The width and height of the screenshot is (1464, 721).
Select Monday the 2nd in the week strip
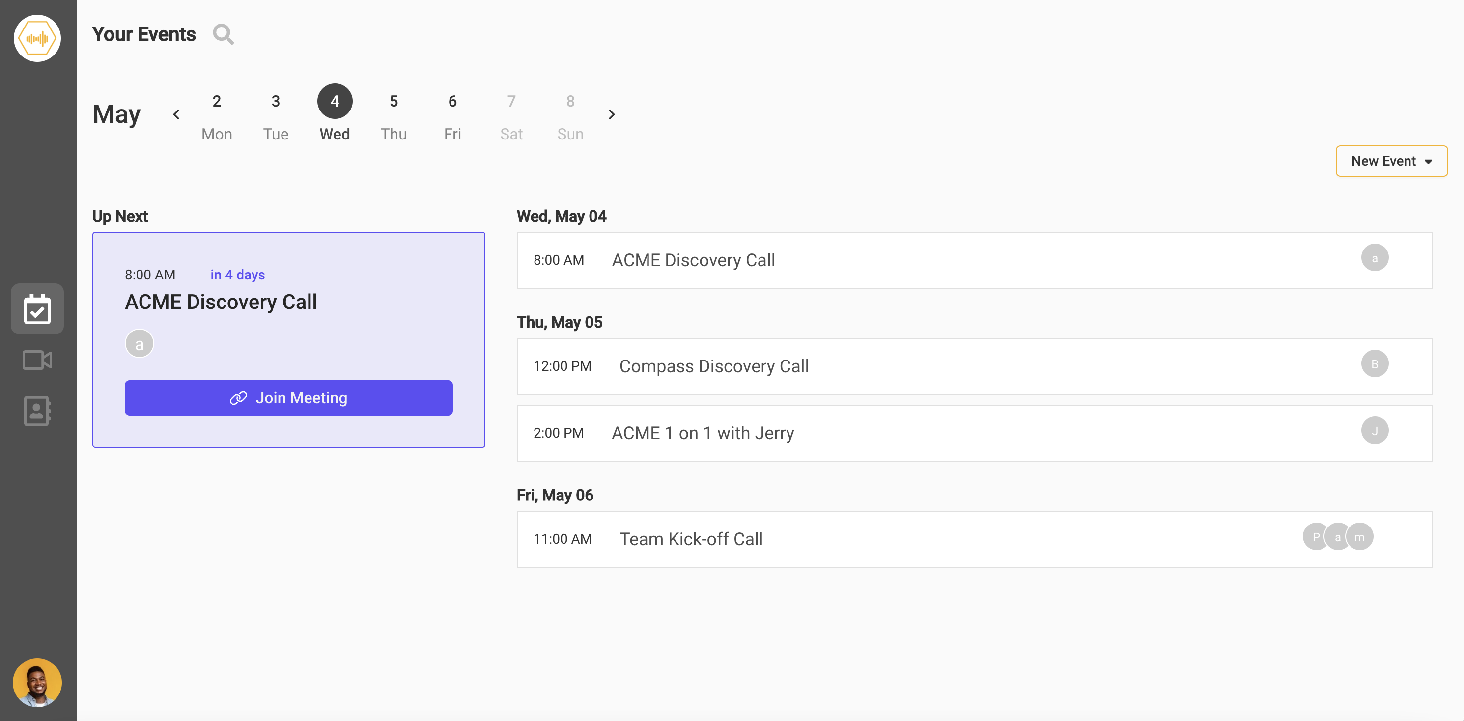pos(217,115)
